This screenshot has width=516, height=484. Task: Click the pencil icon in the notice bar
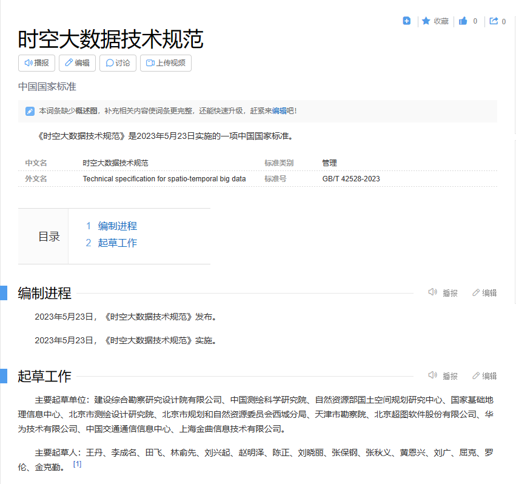coord(30,112)
